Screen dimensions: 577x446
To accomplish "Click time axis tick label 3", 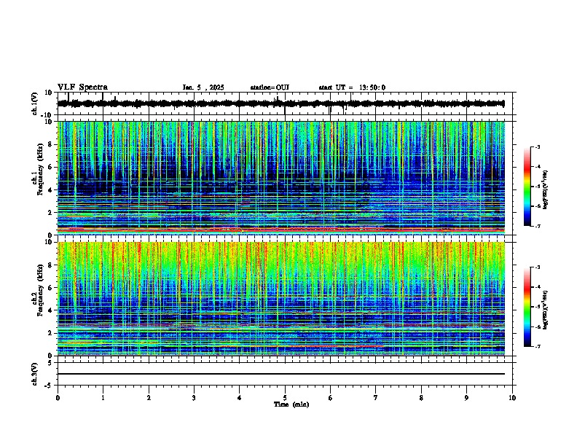I will pos(194,398).
